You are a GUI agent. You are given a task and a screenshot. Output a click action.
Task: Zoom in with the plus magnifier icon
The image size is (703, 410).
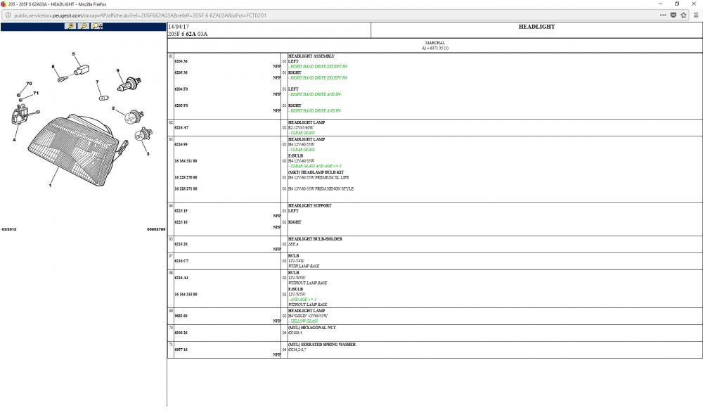[x=70, y=26]
